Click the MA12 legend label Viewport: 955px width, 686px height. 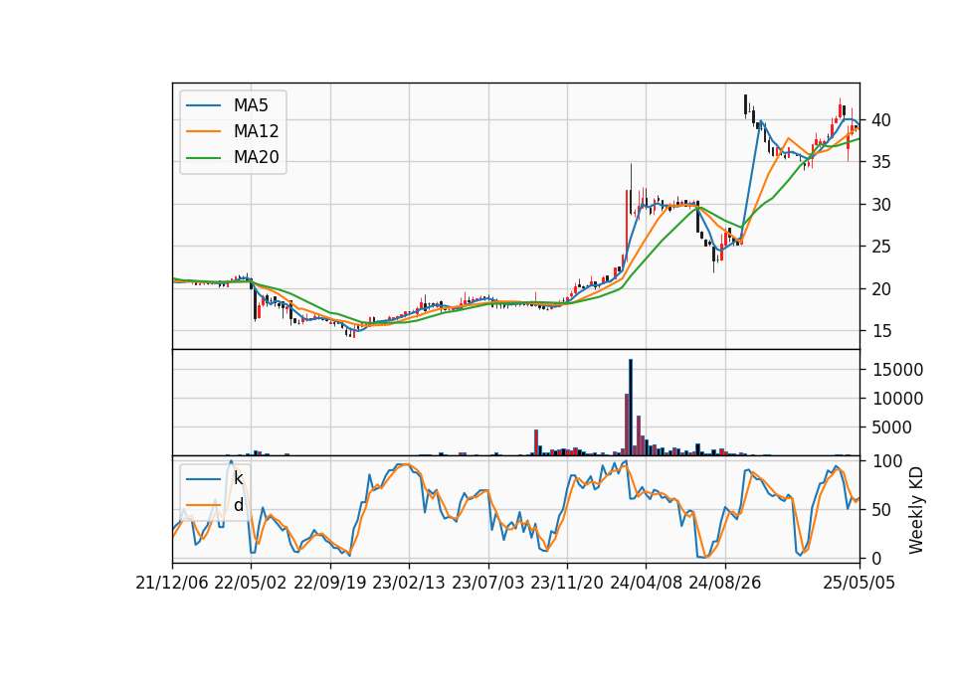[256, 131]
